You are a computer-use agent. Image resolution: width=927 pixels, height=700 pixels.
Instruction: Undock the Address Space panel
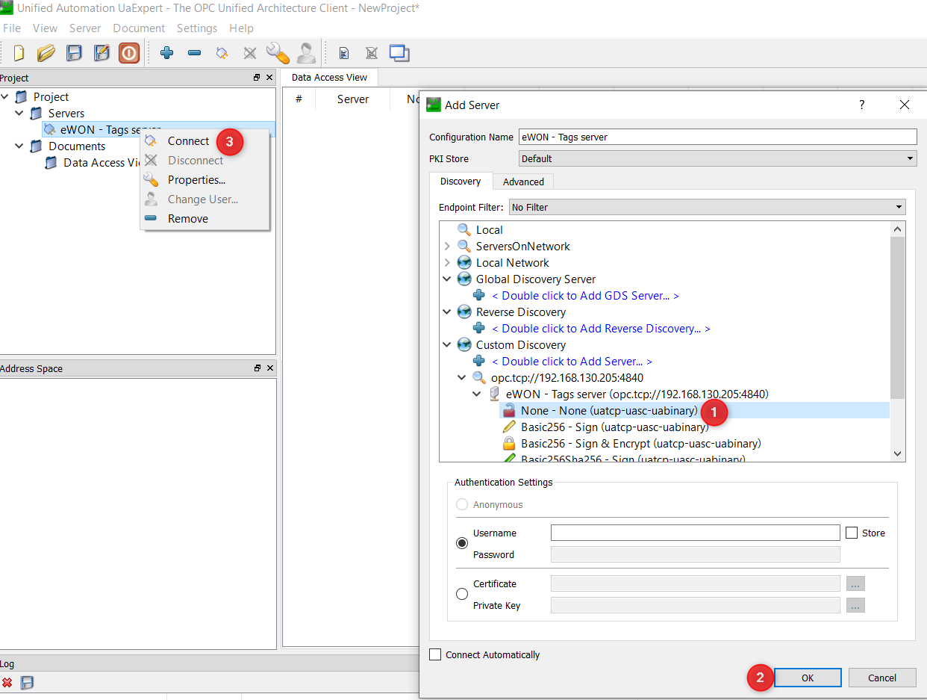(257, 368)
